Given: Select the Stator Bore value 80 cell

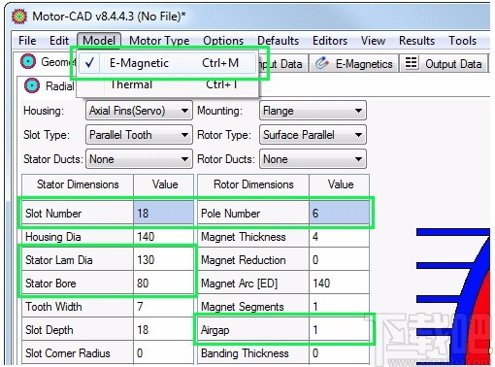Looking at the screenshot, I should [x=163, y=283].
